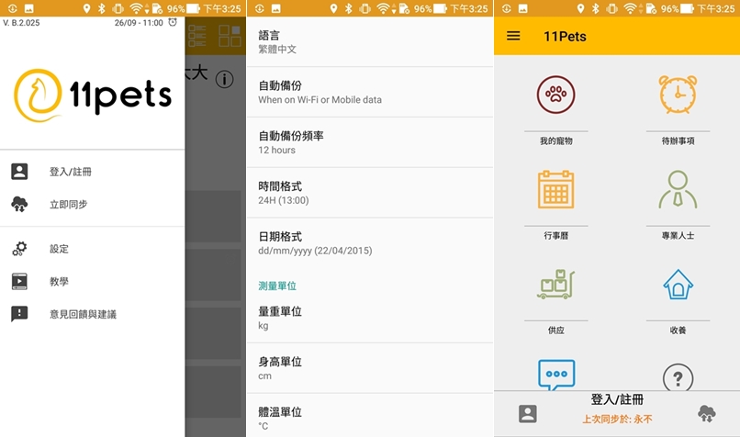Open My Pets (我的寵物) paw icon
The height and width of the screenshot is (437, 740).
[555, 95]
